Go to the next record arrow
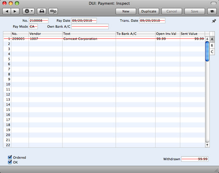This screenshot has height=173, width=219. coord(15,11)
